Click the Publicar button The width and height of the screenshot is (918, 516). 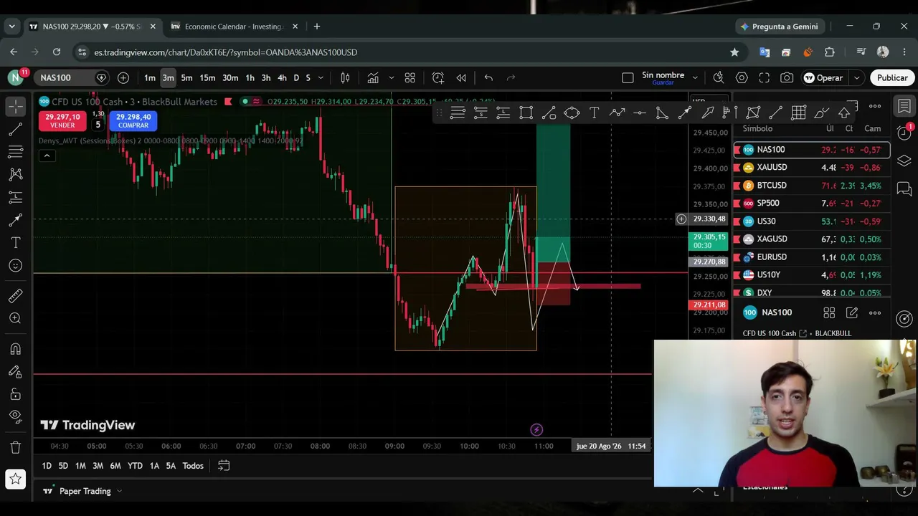pos(892,77)
